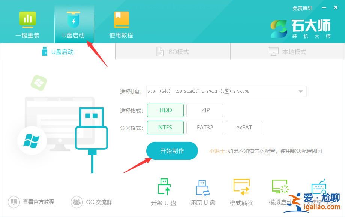Switch to the ISO模式 tab
Viewport: 345px width, 217px height.
(x=172, y=51)
